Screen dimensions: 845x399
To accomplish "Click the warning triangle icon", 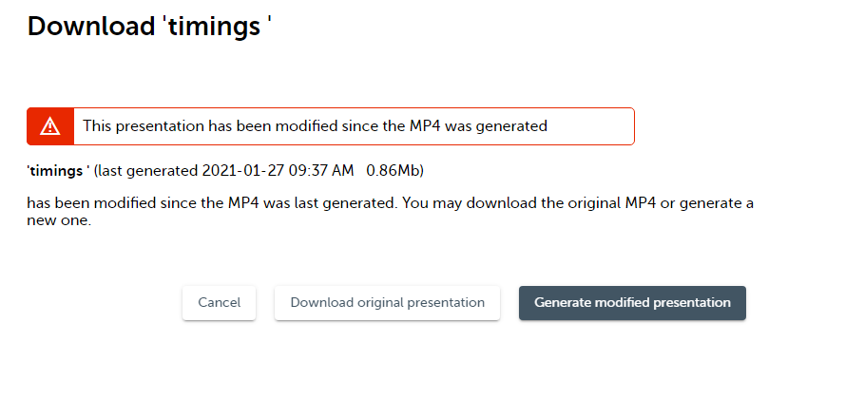I will coord(50,126).
